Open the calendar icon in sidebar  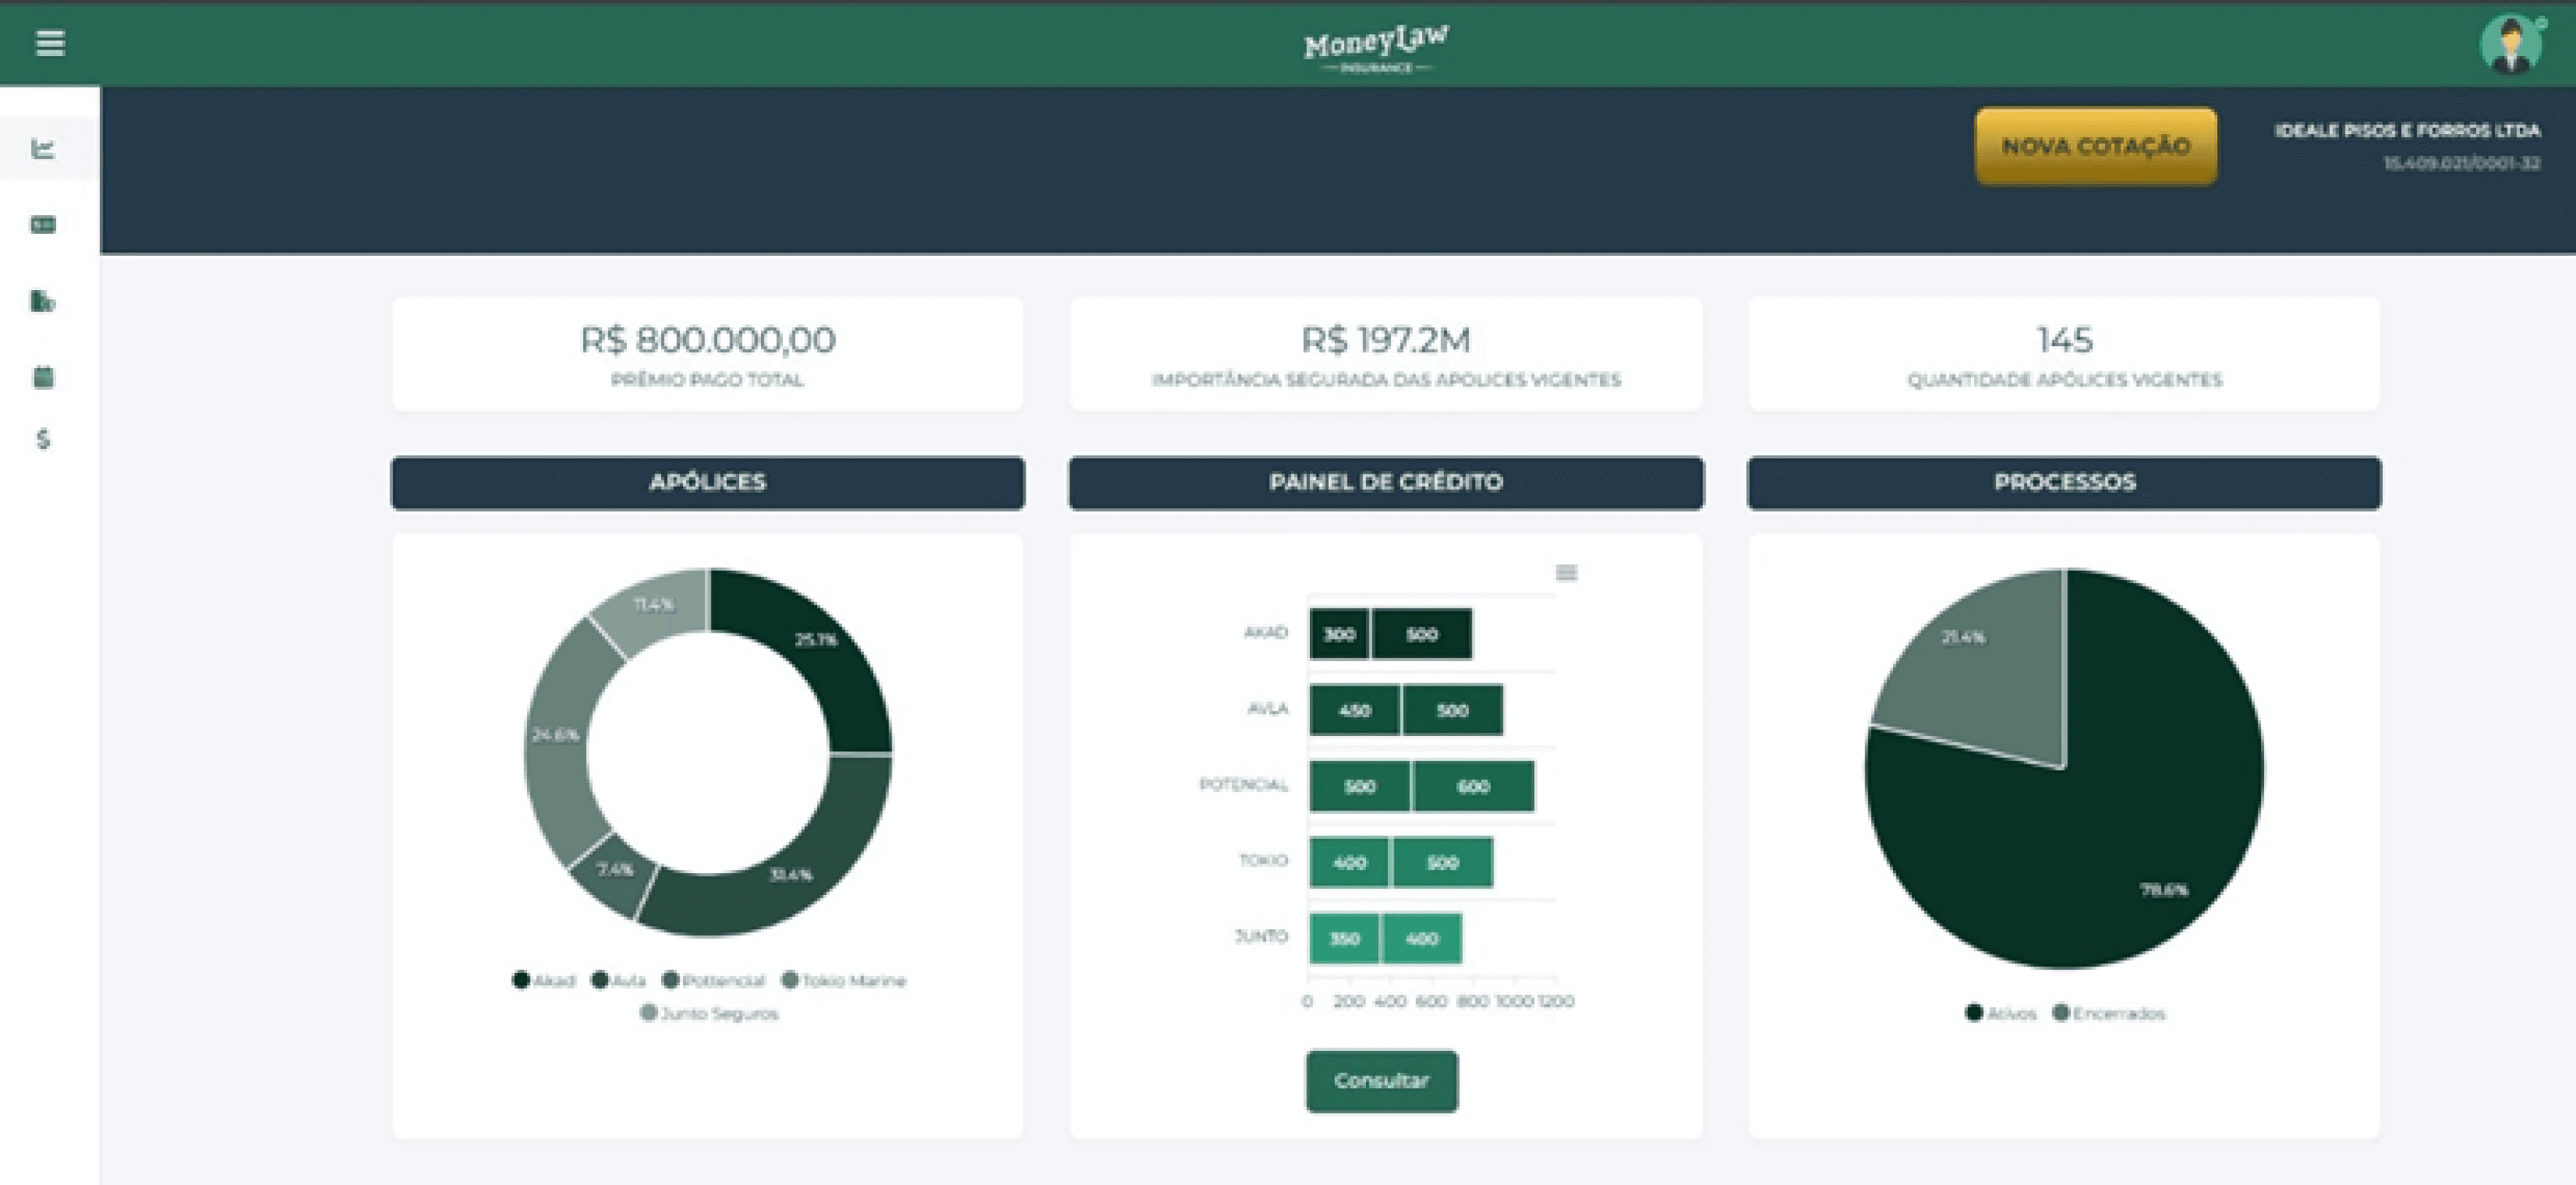pos(43,377)
